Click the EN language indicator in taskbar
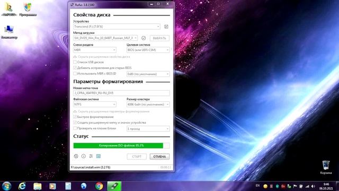Screen dimensions: 339x191 tap(257, 186)
